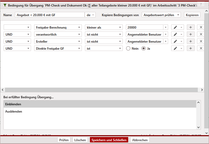Image resolution: width=209 pixels, height=144 pixels.
Task: Delete the Freigabe-Berechnung row using X icon
Action: [x=201, y=27]
